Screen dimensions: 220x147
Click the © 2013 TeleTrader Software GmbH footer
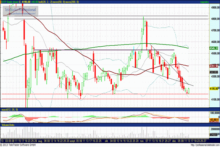(x=18, y=145)
